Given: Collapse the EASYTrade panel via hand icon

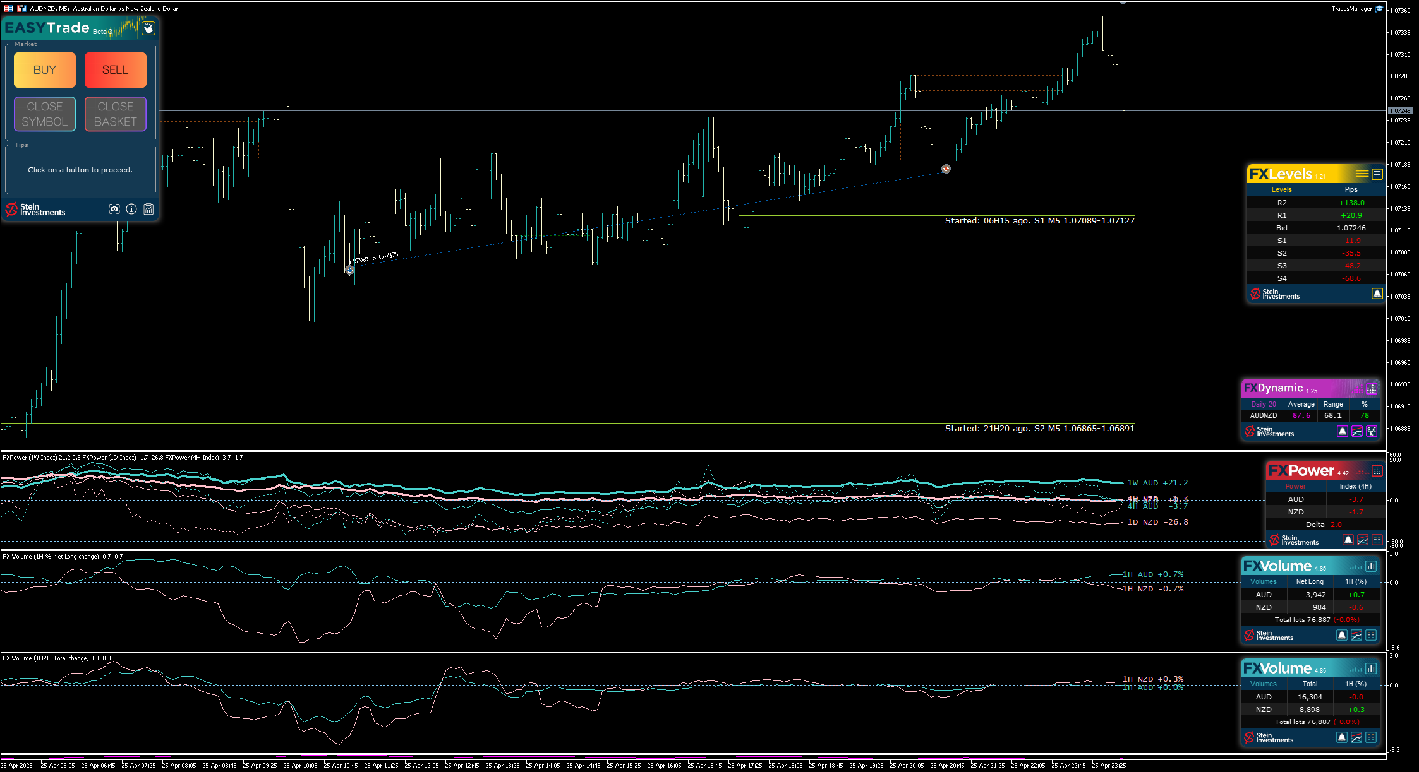Looking at the screenshot, I should click(x=148, y=28).
